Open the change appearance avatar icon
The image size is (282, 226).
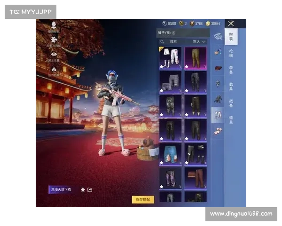click(x=54, y=25)
